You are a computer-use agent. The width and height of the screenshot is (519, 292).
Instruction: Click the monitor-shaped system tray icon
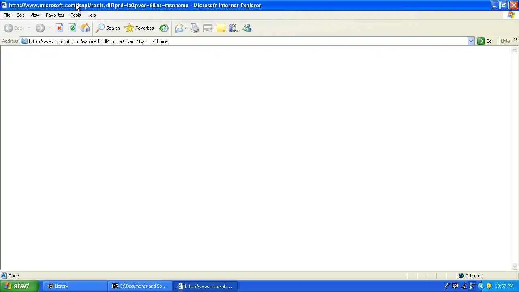point(455,286)
